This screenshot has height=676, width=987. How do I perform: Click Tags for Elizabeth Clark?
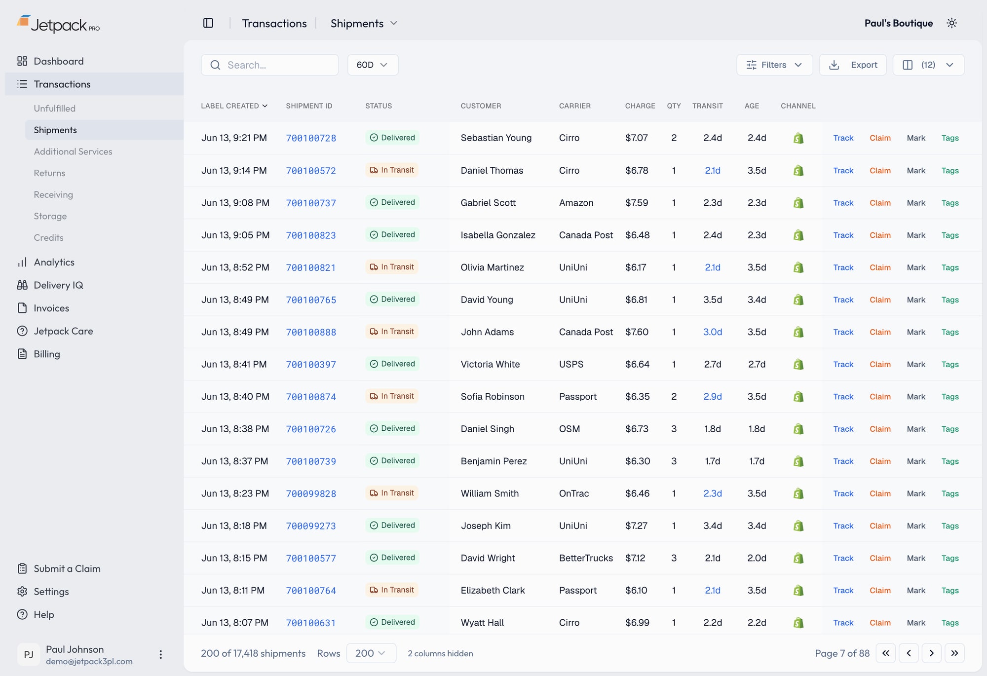tap(950, 591)
